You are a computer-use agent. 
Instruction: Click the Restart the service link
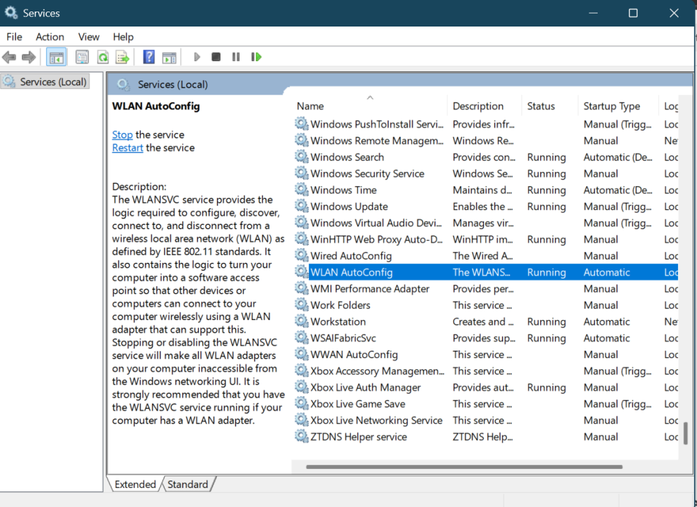[127, 147]
